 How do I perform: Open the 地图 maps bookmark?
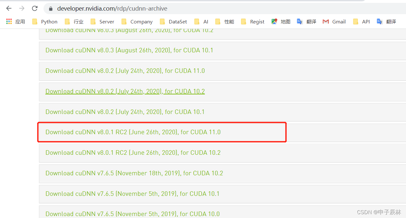281,22
